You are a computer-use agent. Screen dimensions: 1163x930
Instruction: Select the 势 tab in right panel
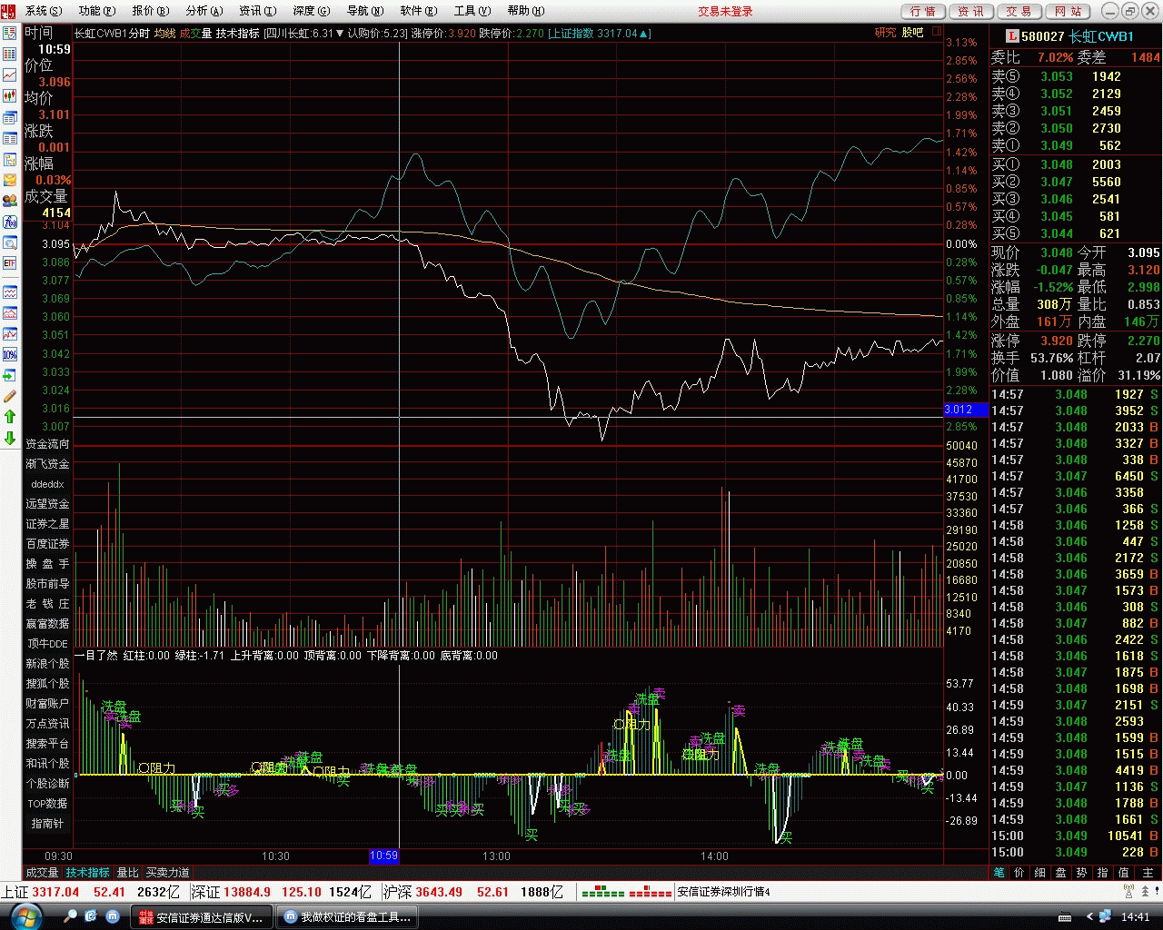point(1081,873)
